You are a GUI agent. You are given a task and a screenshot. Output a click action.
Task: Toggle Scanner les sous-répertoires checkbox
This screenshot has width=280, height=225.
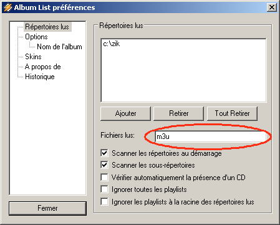[x=104, y=165]
